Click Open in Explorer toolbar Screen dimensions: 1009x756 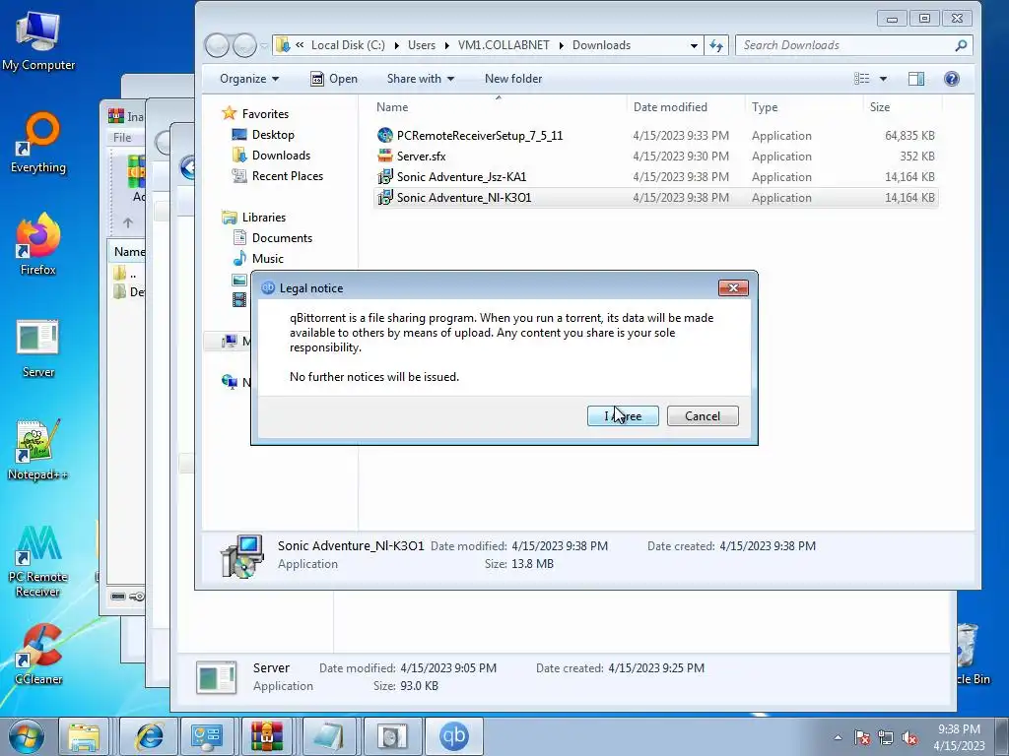(334, 79)
